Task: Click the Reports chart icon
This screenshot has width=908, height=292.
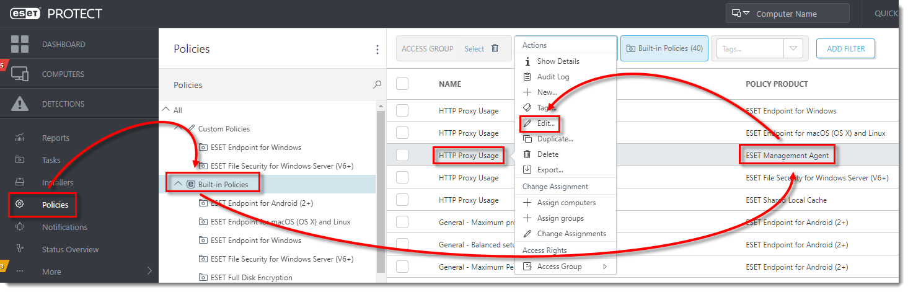Action: [20, 138]
